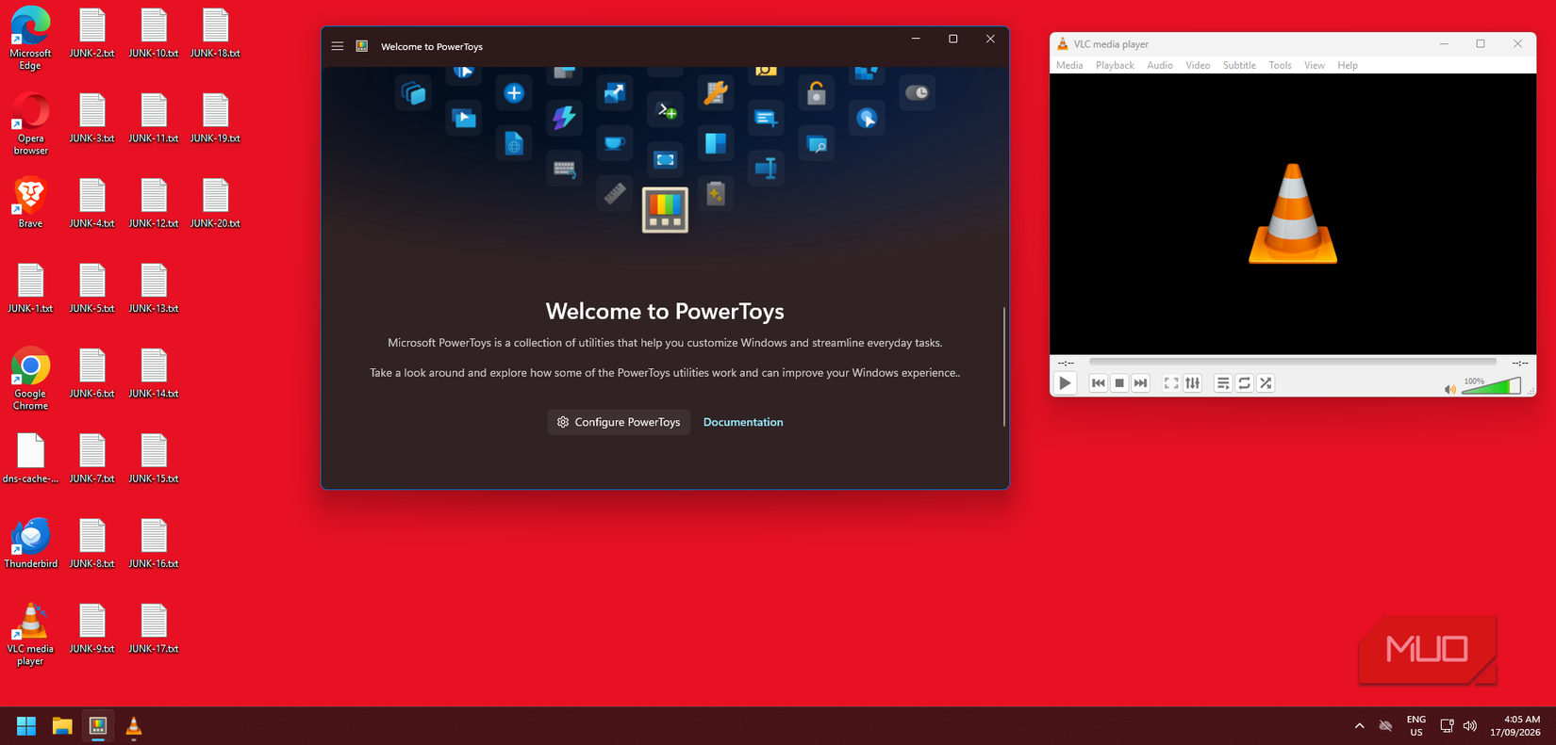The height and width of the screenshot is (745, 1556).
Task: Toggle VLC fullscreen video button
Action: click(x=1171, y=383)
